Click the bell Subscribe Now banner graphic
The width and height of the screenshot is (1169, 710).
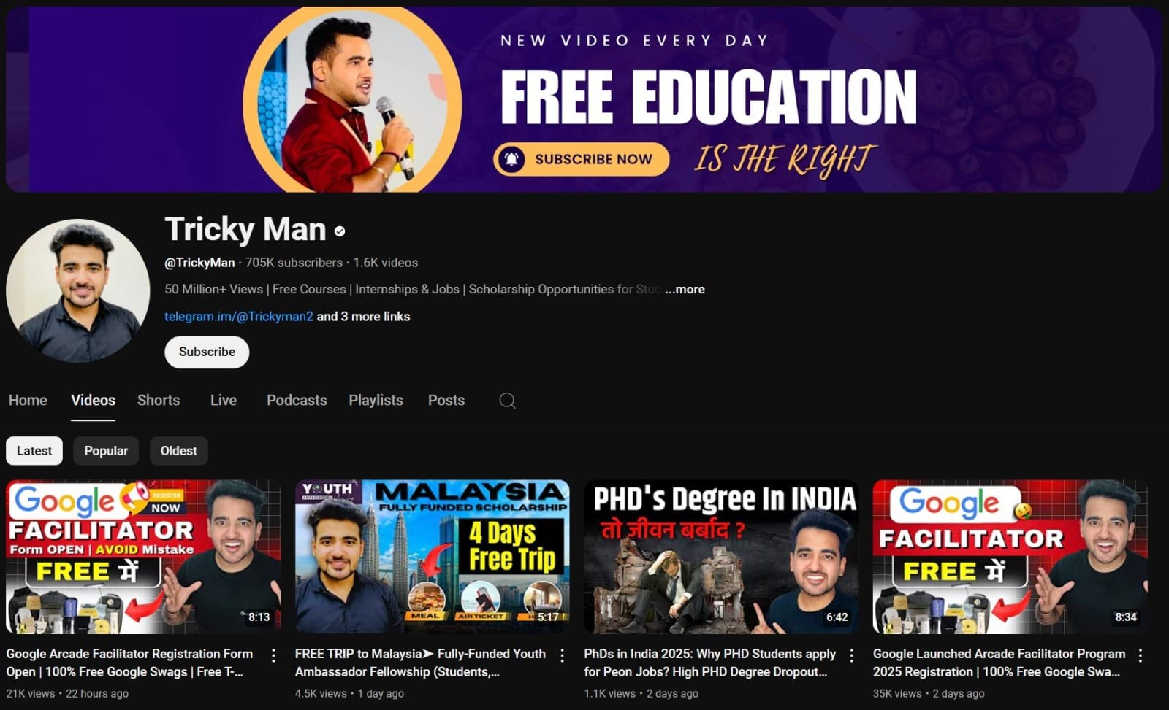click(582, 159)
